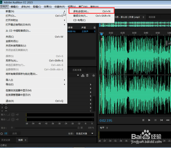Viewport: 171px width, 148px height.
Task: Select 多轨会话(M)... from the New submenu
Action: [x=91, y=11]
